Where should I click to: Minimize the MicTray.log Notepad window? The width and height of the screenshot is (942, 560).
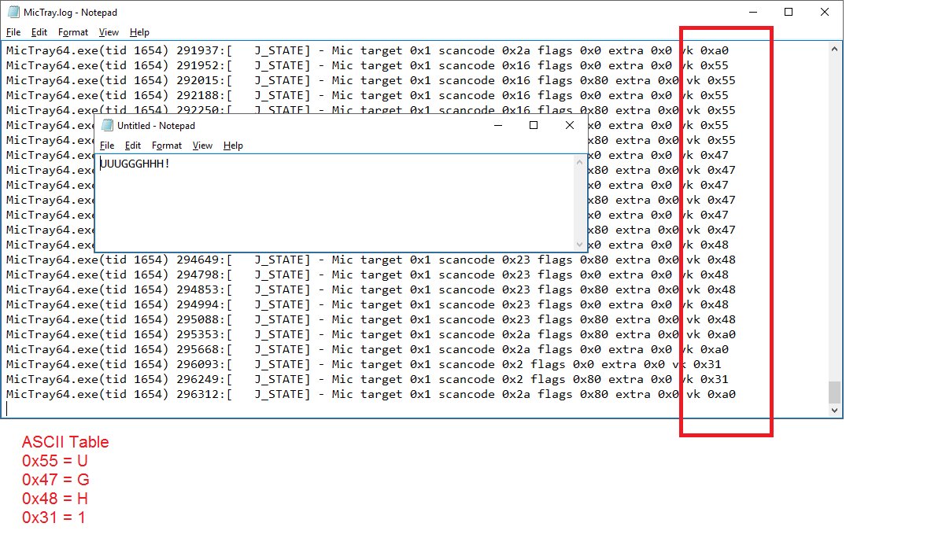click(x=753, y=12)
